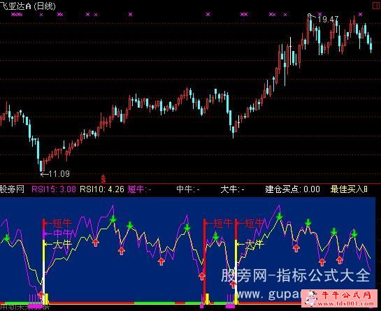Click the RSI15: 3.08 indicator value
The image size is (381, 311).
point(54,189)
